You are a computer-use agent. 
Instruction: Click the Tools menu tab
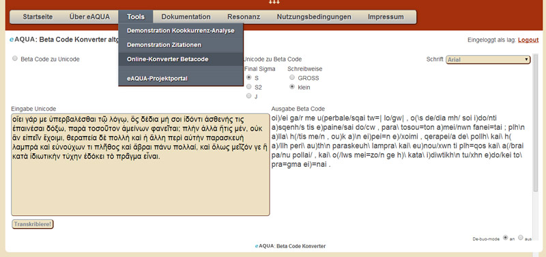136,16
